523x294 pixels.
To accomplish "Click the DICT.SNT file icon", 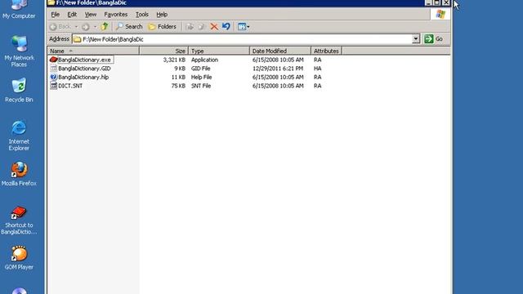I will click(x=53, y=86).
